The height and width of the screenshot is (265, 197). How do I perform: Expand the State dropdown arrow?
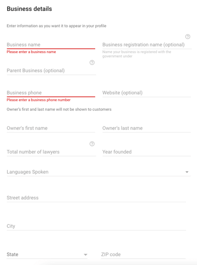[85, 255]
